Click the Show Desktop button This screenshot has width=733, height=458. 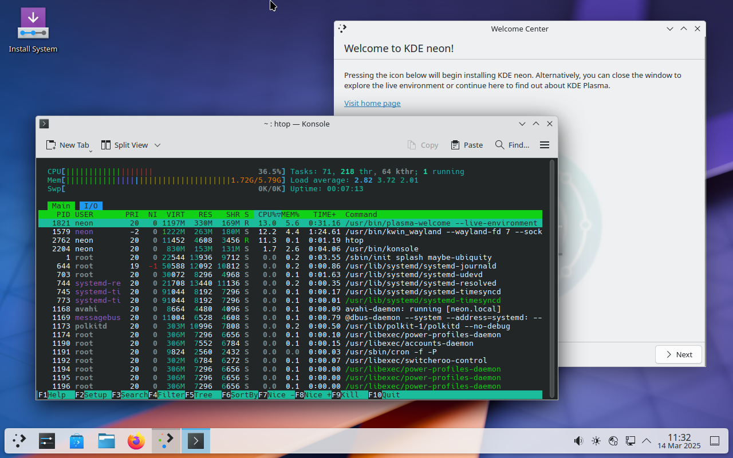[x=715, y=441]
